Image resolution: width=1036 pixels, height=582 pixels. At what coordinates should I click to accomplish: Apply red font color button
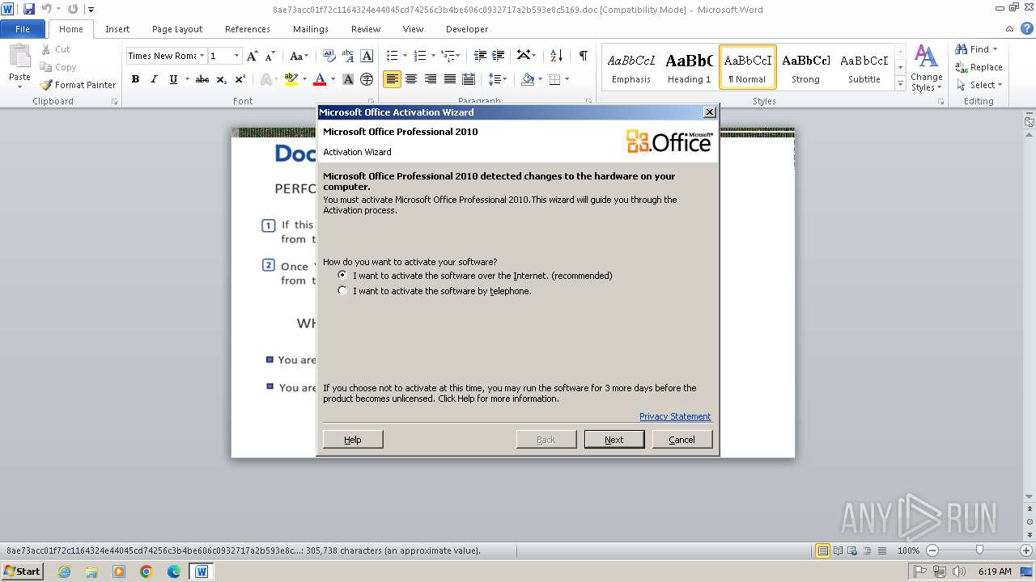click(320, 79)
